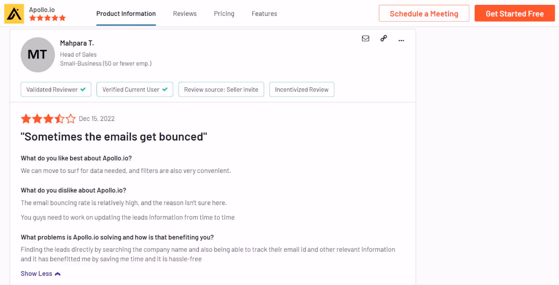Click the line about email bouncing rate

(x=124, y=203)
